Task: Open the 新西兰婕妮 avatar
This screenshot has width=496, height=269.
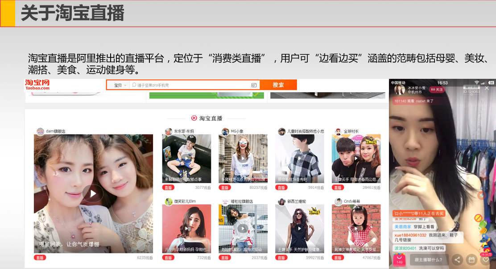Action: pyautogui.click(x=281, y=201)
